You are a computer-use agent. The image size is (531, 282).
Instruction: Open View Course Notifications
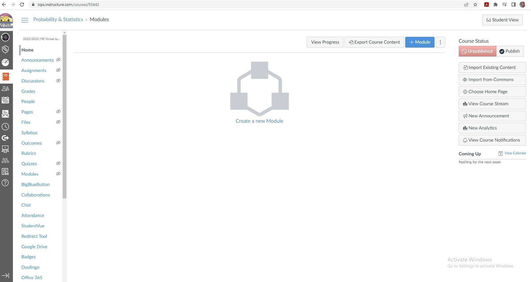492,140
